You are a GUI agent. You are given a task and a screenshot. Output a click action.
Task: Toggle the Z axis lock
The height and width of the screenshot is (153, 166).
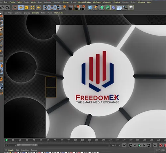point(58,8)
